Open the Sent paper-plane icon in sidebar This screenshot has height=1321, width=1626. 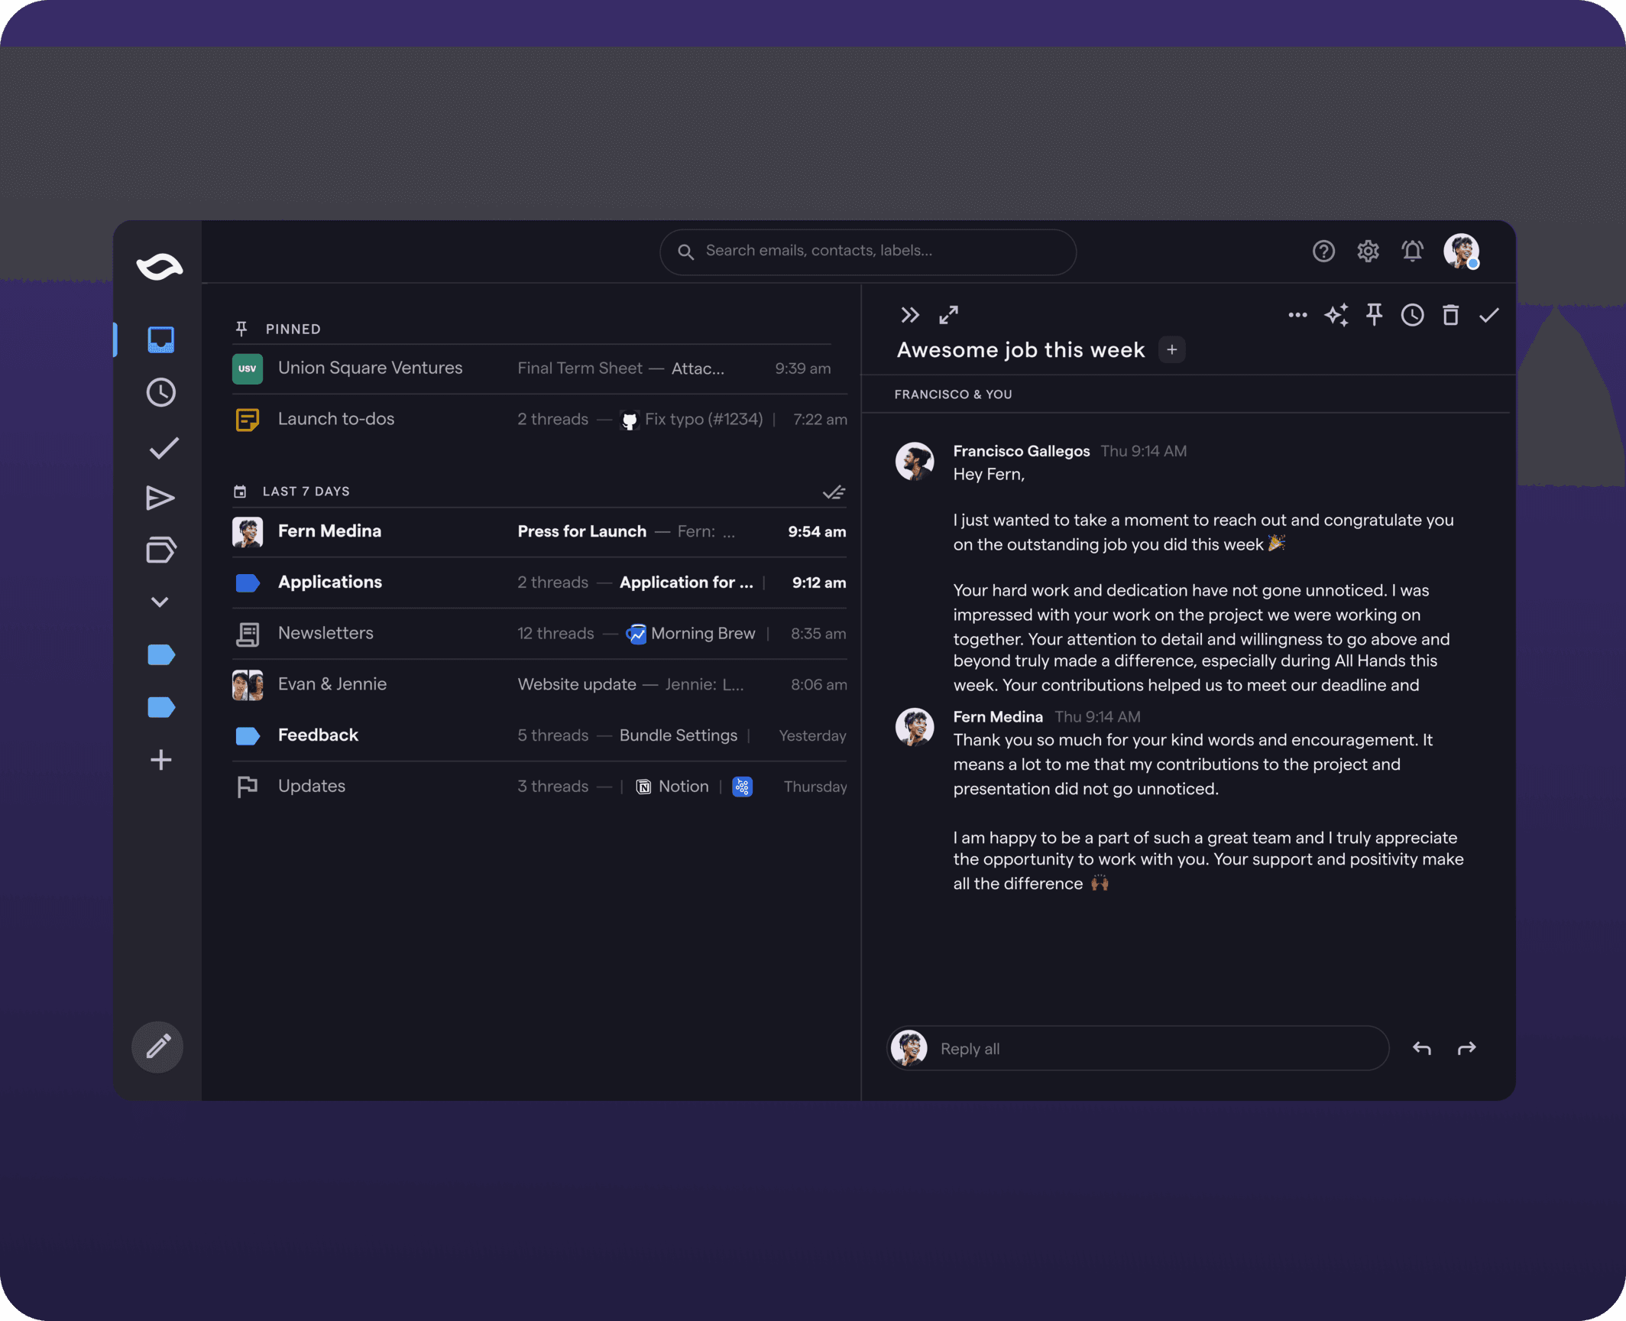[160, 498]
